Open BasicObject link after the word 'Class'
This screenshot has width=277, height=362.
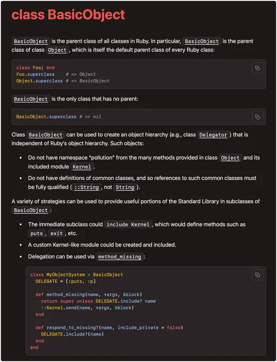(x=46, y=135)
